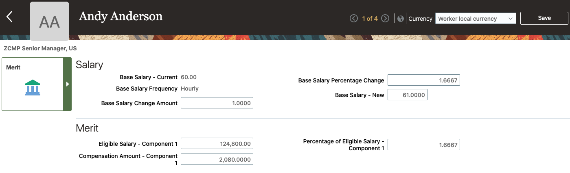Edit the Base Salary Change Amount field
This screenshot has width=570, height=173.
pyautogui.click(x=217, y=103)
